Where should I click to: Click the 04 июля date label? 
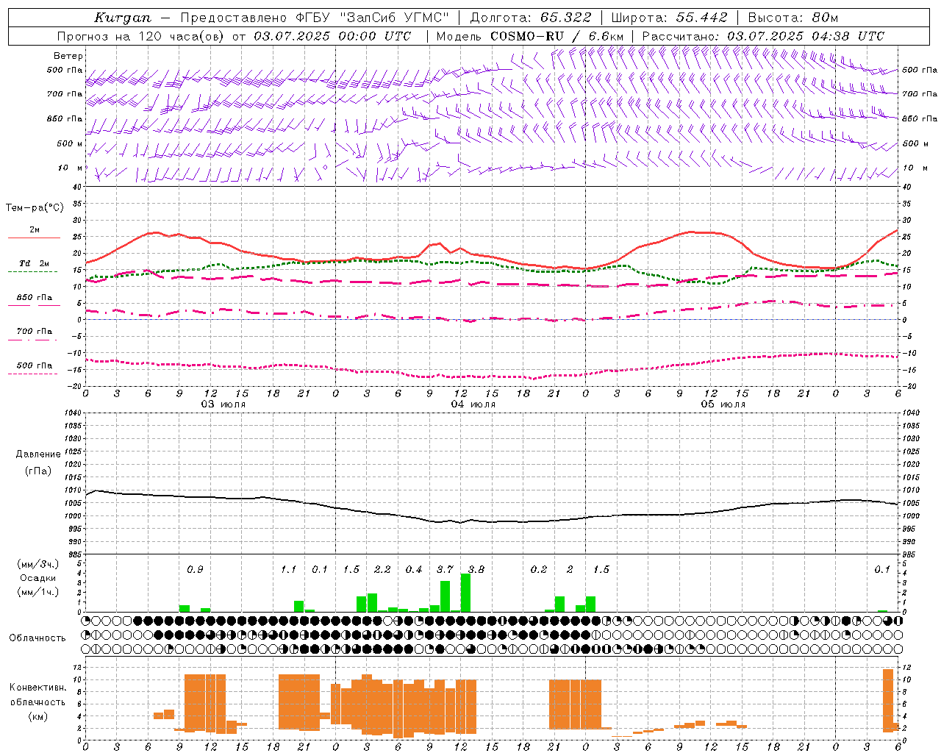[473, 404]
